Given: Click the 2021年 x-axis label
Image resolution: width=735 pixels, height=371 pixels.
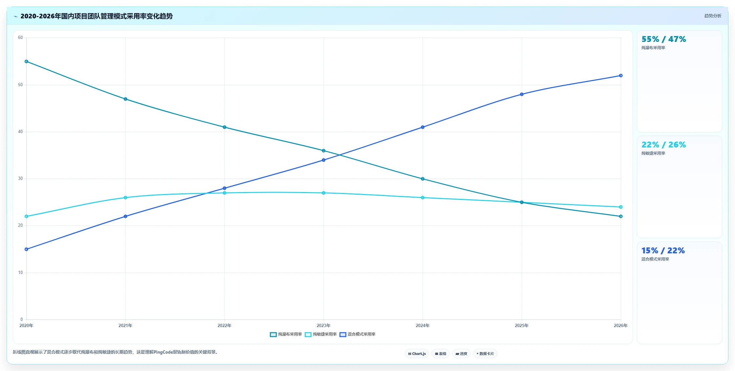Looking at the screenshot, I should [x=125, y=325].
